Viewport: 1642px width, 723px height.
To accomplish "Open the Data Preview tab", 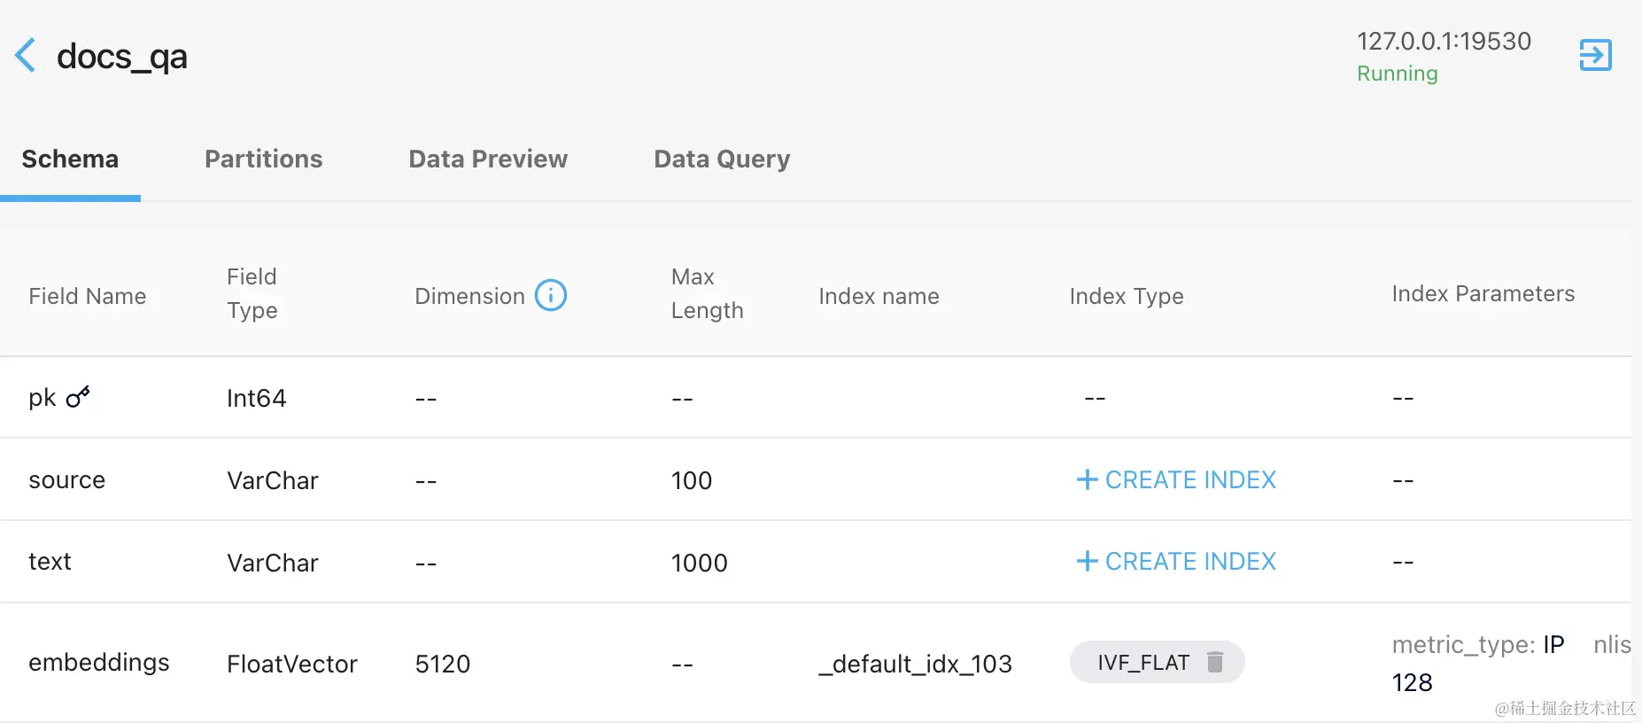I will tap(488, 159).
